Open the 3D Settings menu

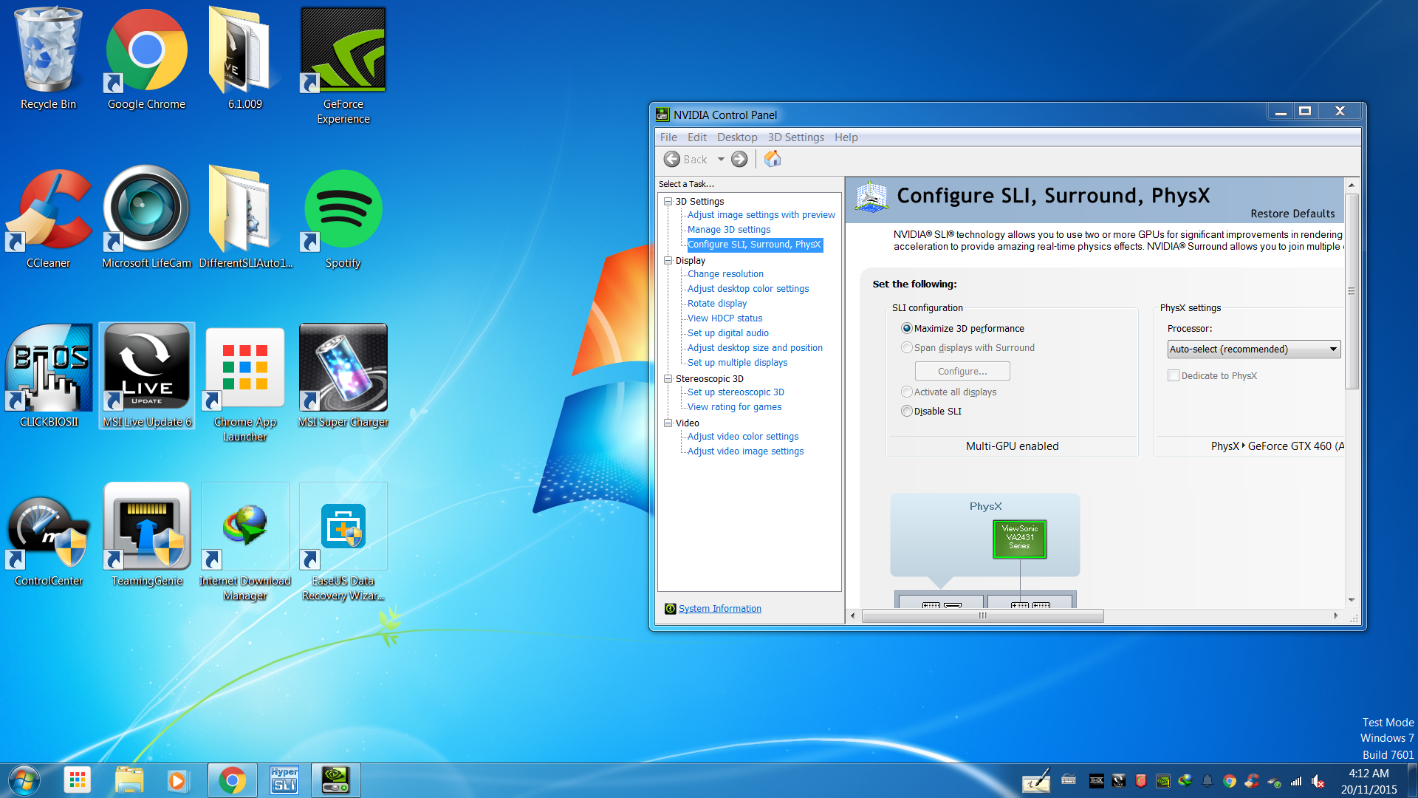coord(795,137)
